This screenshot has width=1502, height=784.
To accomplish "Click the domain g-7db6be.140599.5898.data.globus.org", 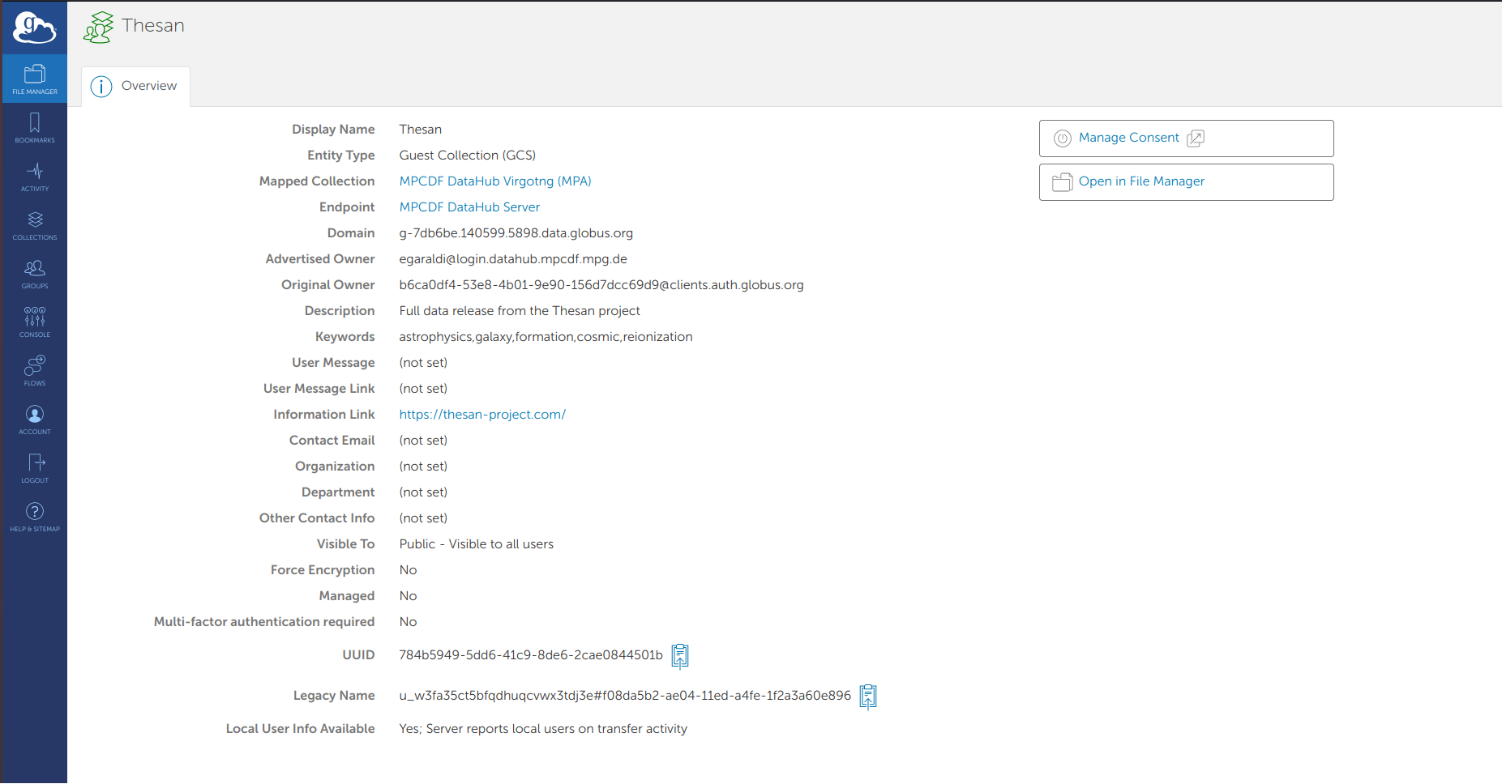I will (x=516, y=233).
